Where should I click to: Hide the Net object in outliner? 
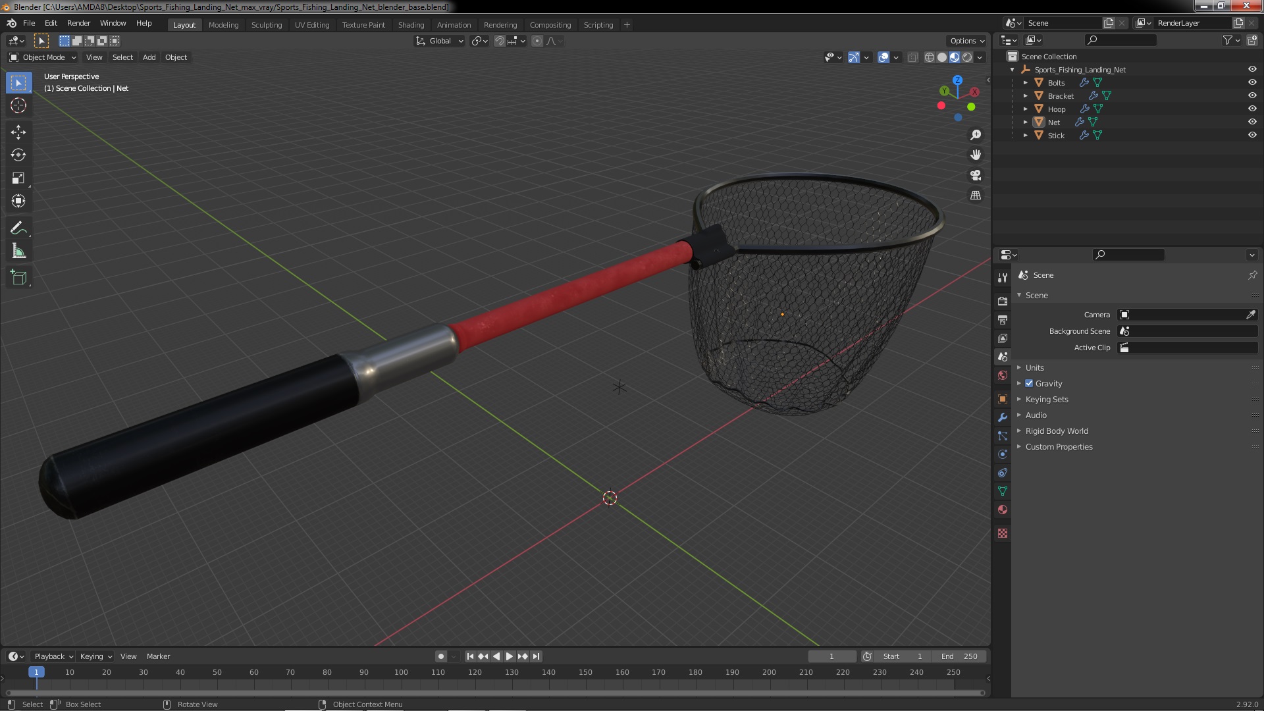[1252, 122]
